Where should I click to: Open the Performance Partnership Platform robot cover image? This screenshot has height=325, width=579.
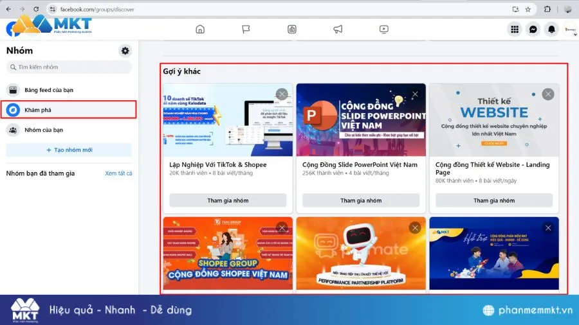coord(361,254)
